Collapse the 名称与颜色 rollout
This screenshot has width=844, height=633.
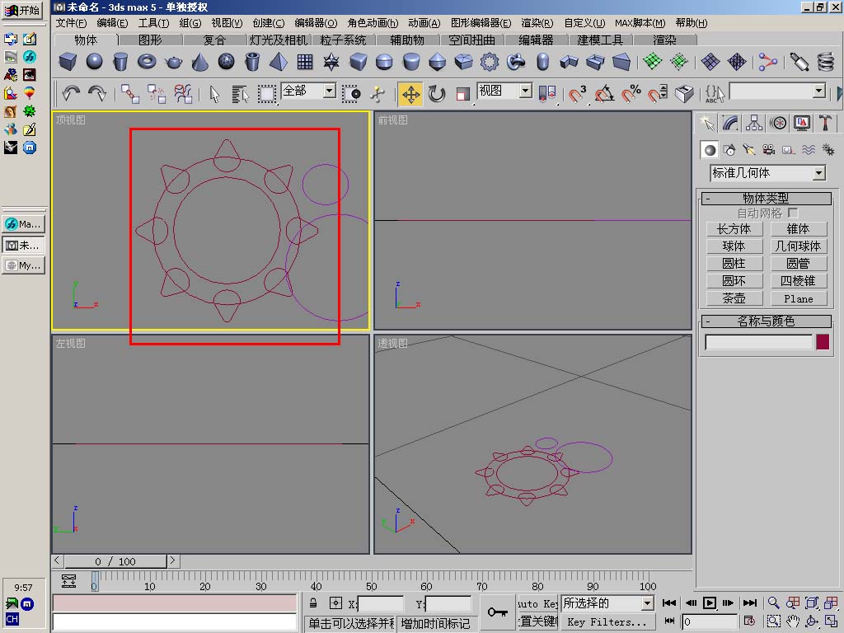pos(766,321)
